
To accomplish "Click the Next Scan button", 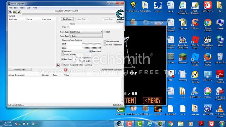I will click(82, 19).
